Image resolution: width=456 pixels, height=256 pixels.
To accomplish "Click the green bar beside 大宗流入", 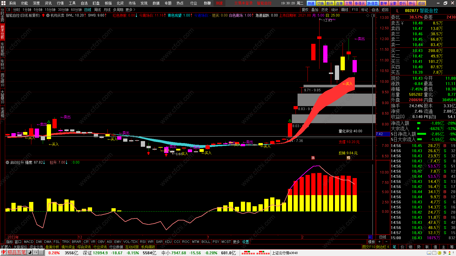I will click(x=419, y=129).
